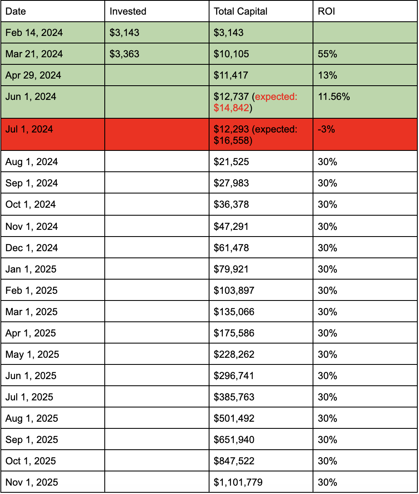The width and height of the screenshot is (419, 494).
Task: Click the May 1, 2025 date cell
Action: 53,354
